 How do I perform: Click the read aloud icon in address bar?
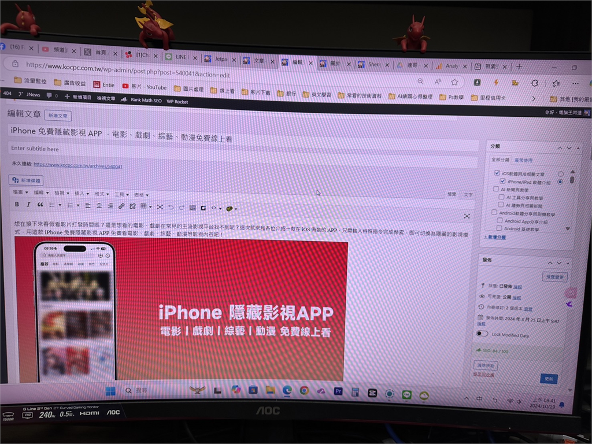pyautogui.click(x=438, y=82)
